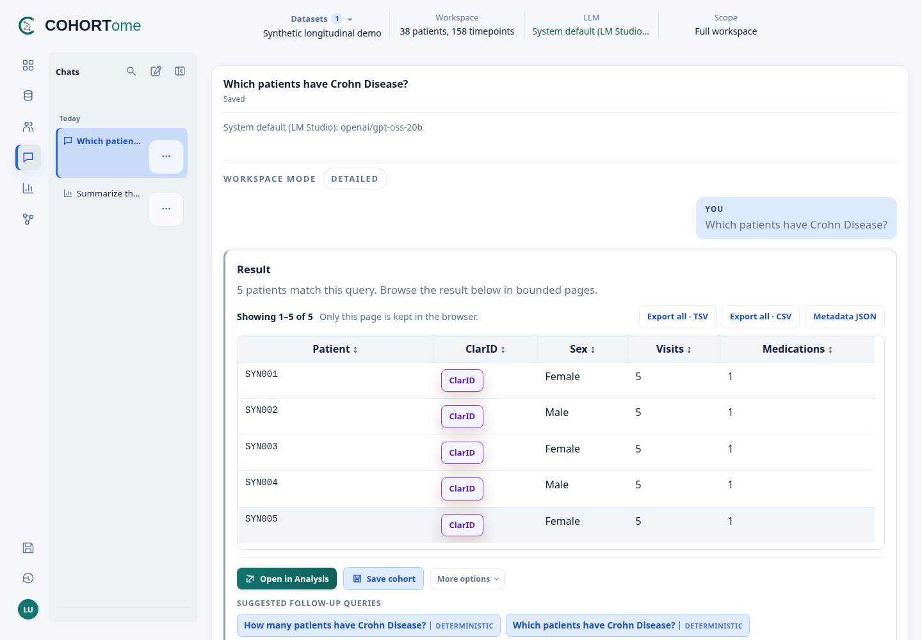Run 'Which patients have Crohn Disease?' follow-up query
Image resolution: width=922 pixels, height=640 pixels.
[x=627, y=625]
